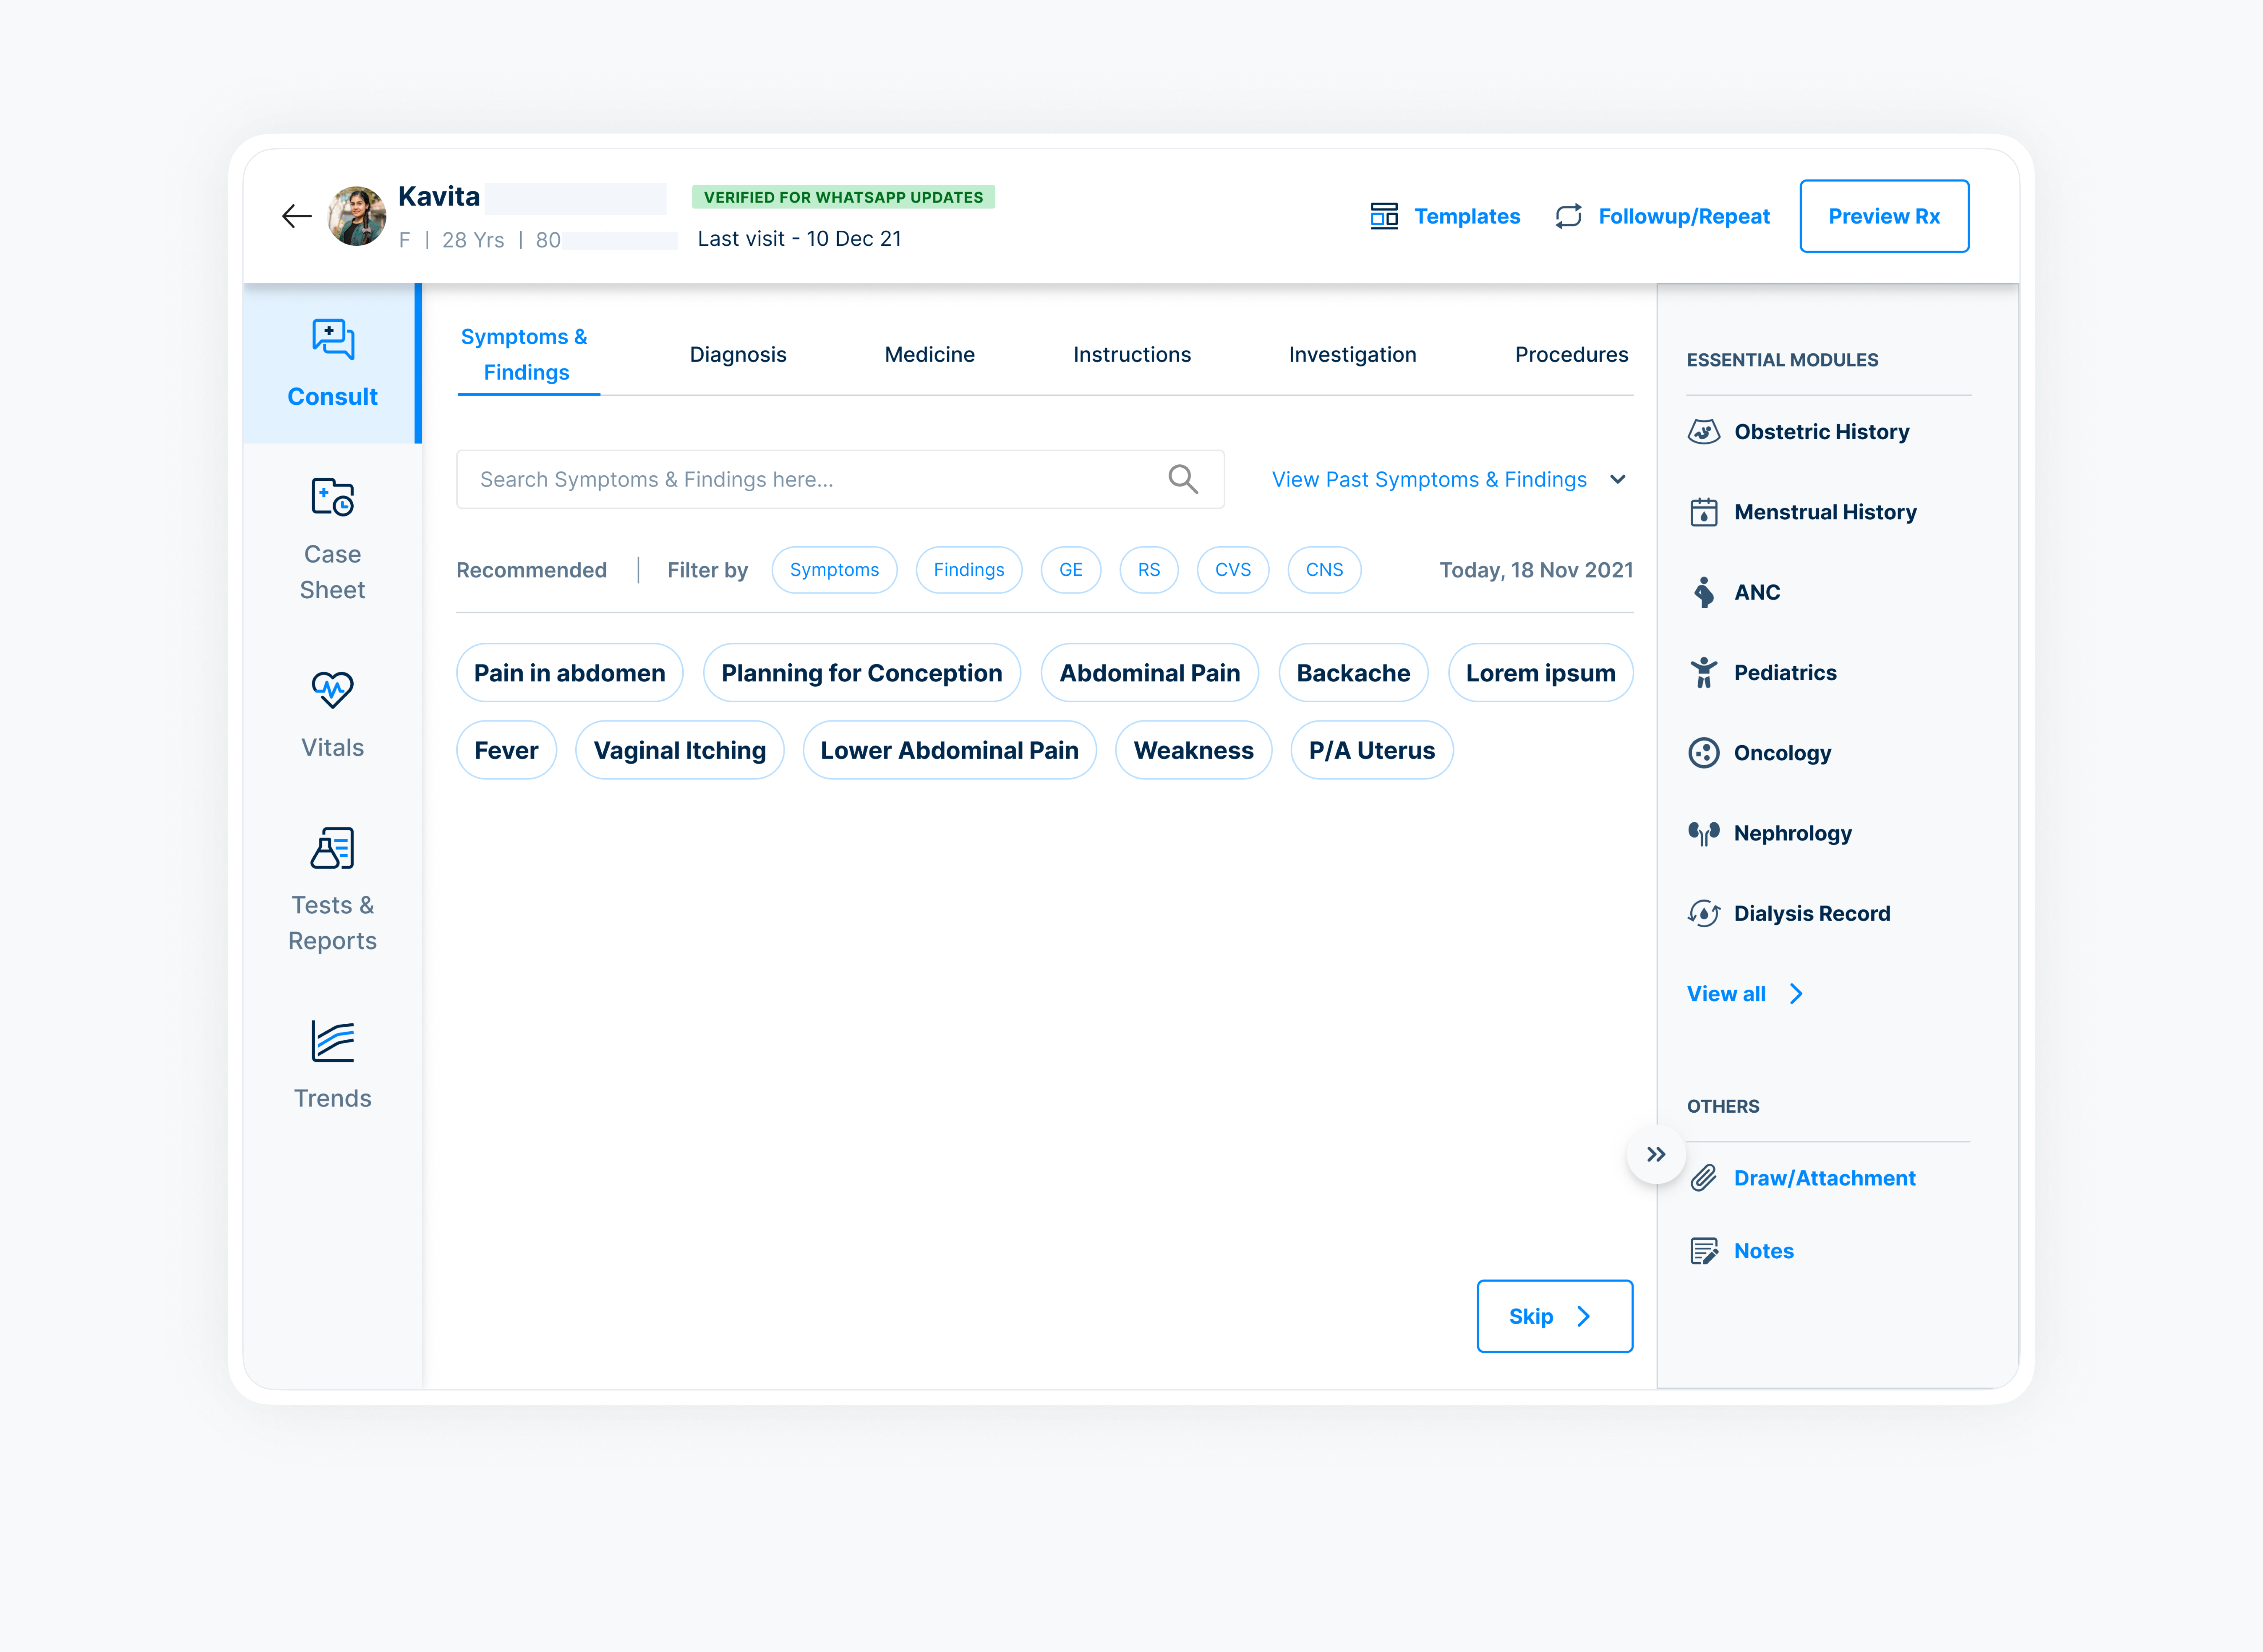Toggle the Symptoms filter chip
This screenshot has height=1652, width=2263.
pos(834,570)
